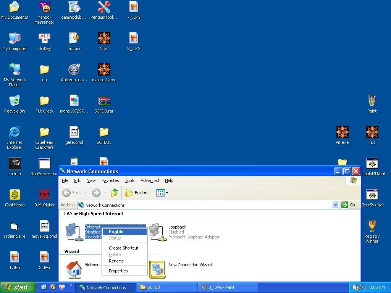Select the acc.ini file icon
This screenshot has height=293, width=391.
[74, 41]
